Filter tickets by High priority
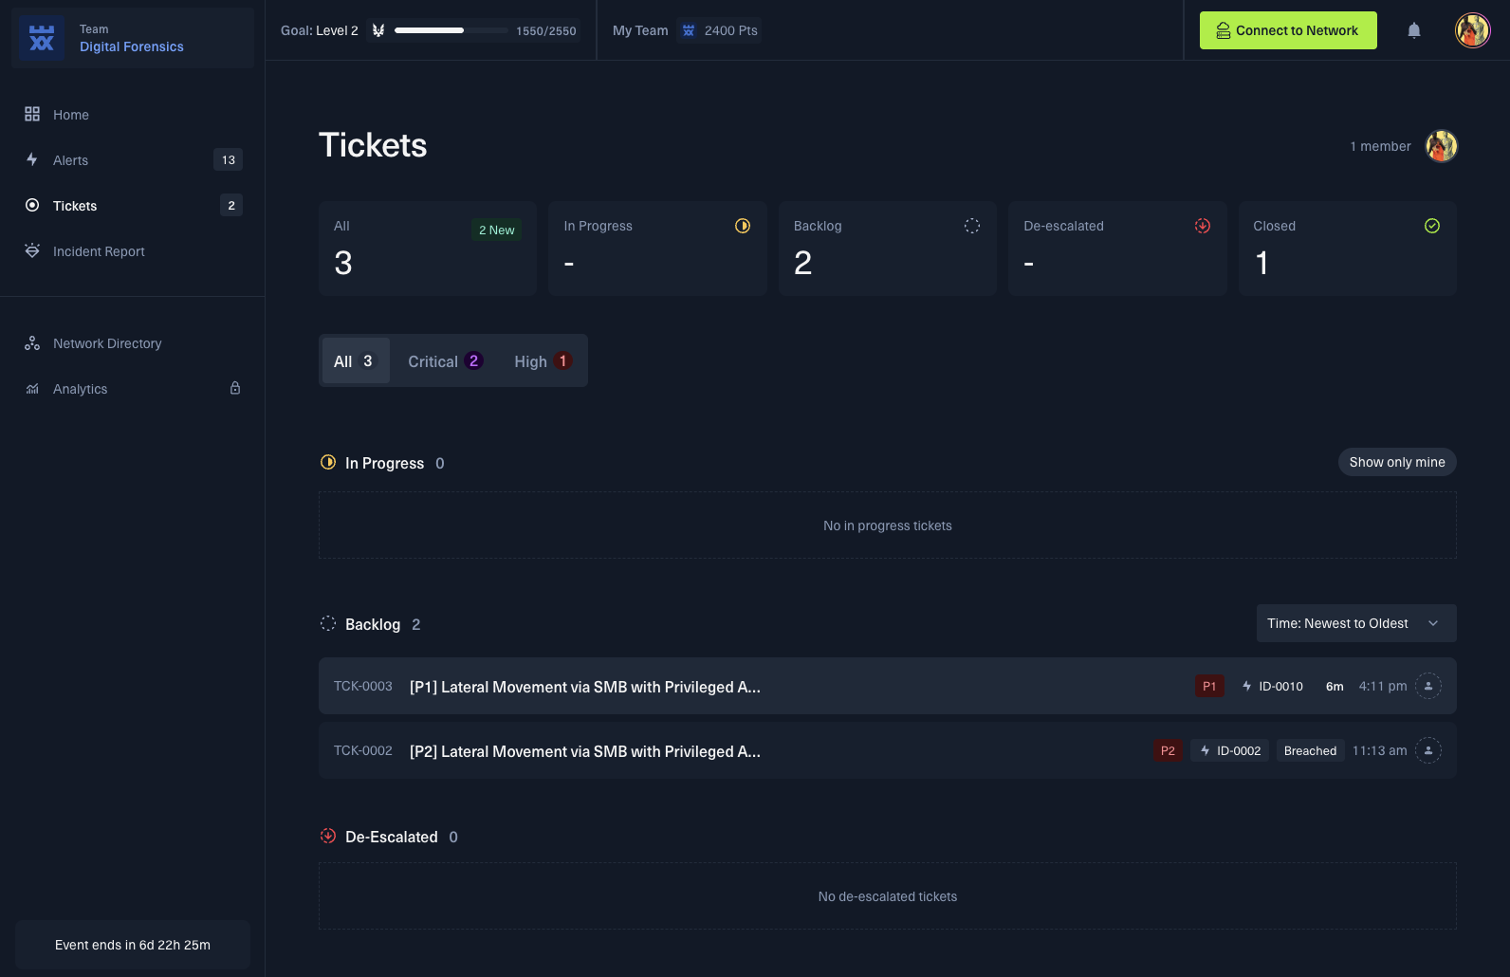 coord(542,361)
